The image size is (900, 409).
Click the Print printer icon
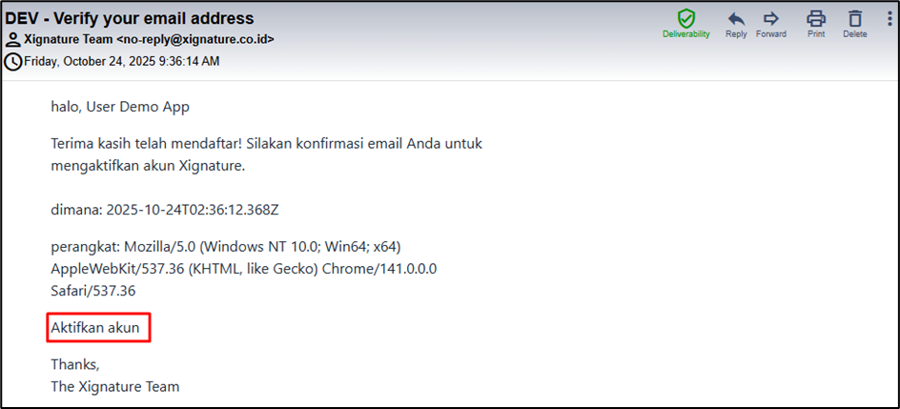pyautogui.click(x=816, y=18)
